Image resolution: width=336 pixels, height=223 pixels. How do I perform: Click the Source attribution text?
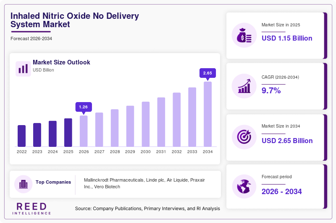pos(147,208)
